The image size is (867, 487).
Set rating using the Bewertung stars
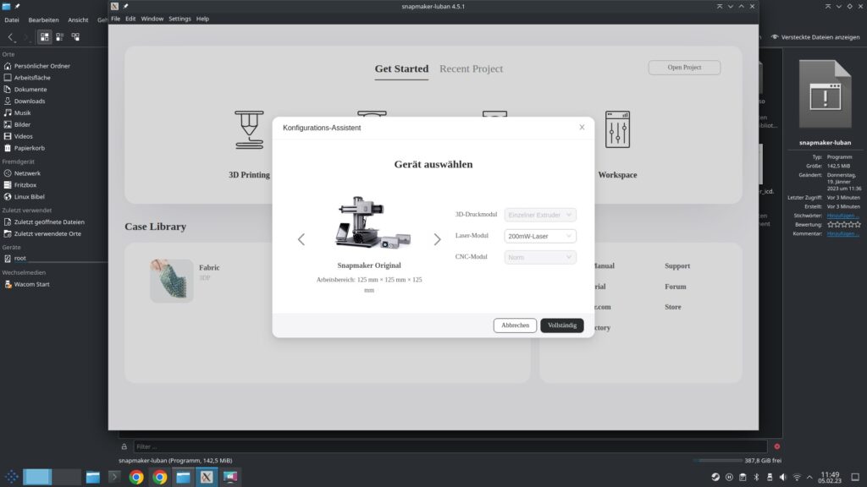click(844, 225)
